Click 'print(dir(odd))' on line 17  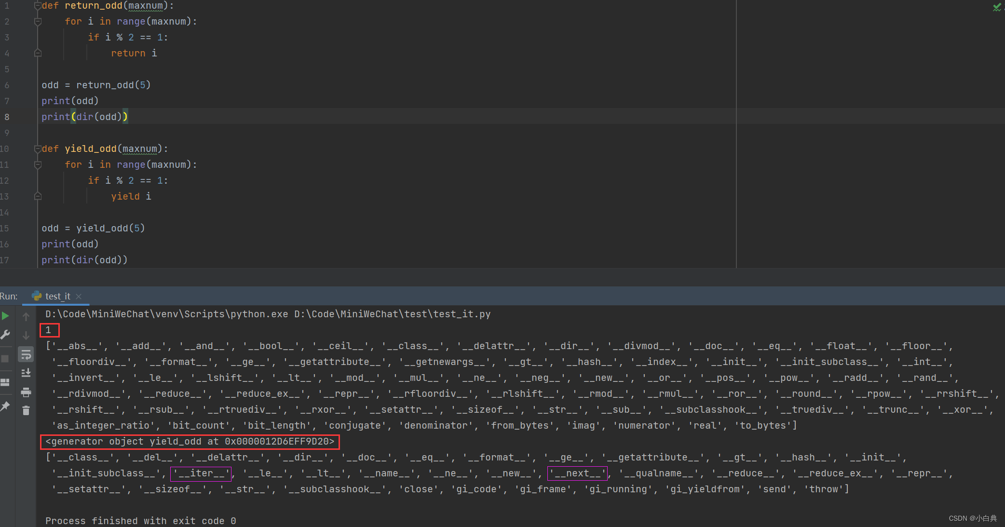coord(84,260)
